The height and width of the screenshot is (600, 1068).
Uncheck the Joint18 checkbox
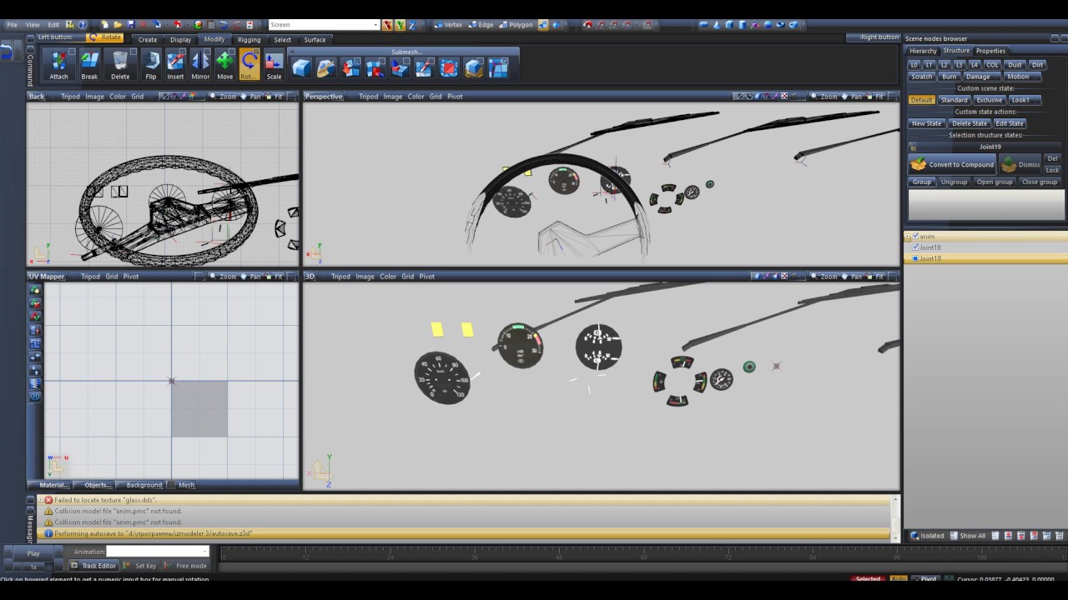(x=915, y=247)
